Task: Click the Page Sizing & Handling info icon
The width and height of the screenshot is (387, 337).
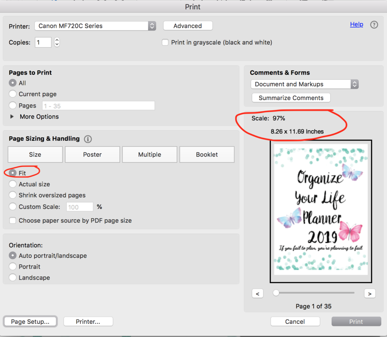Action: click(x=88, y=139)
